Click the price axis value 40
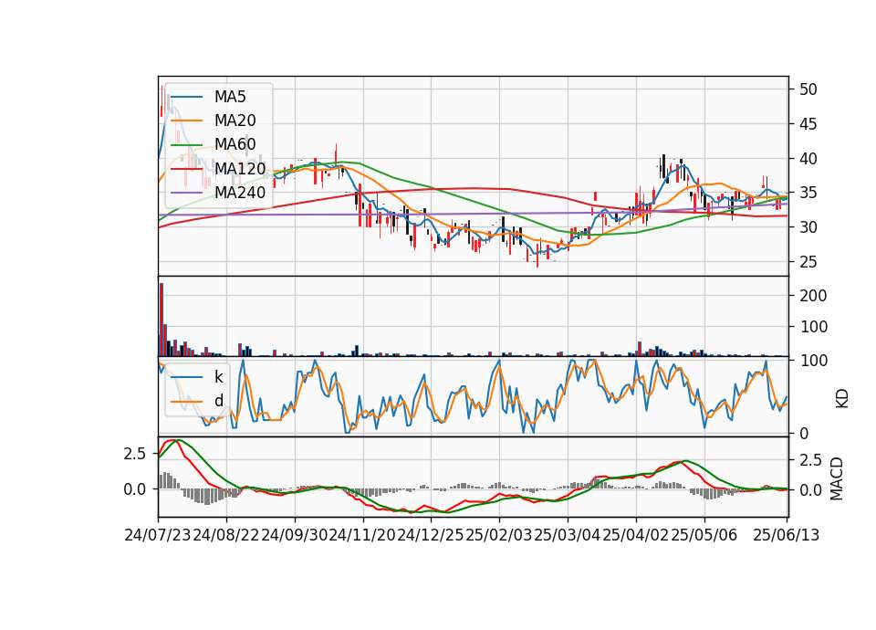Viewport: 876px width, 630px height. point(808,159)
